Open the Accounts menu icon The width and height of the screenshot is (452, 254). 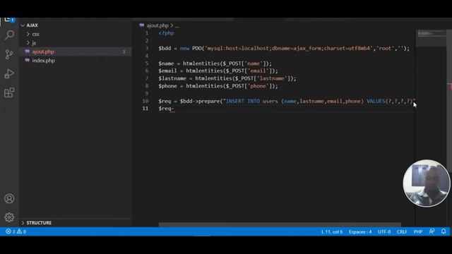tap(9, 198)
